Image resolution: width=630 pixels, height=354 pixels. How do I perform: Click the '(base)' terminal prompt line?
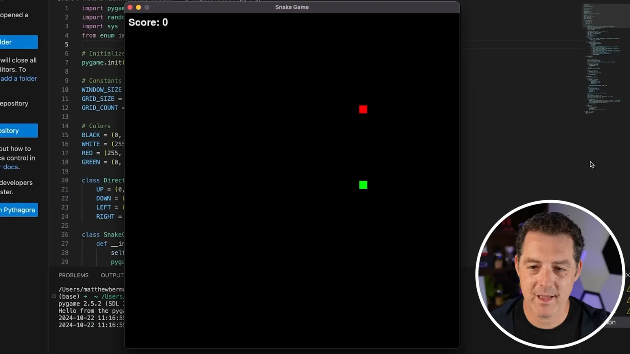click(x=91, y=297)
